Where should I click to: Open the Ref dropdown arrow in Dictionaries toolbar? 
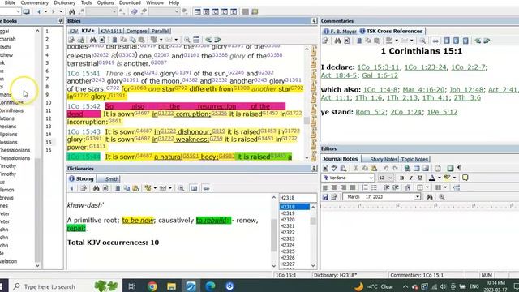[x=170, y=188]
